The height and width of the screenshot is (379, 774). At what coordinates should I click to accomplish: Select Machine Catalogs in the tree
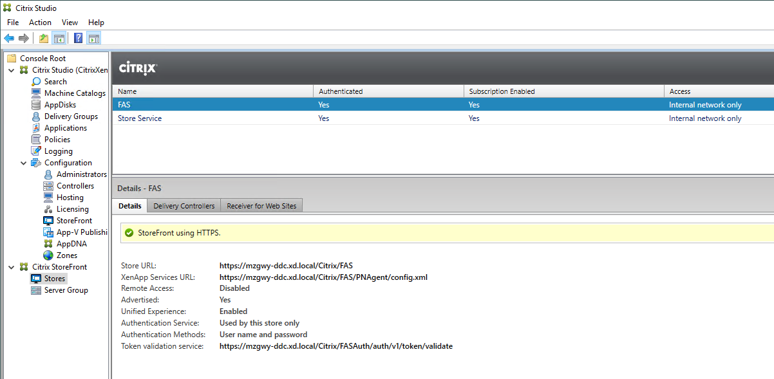click(x=75, y=93)
